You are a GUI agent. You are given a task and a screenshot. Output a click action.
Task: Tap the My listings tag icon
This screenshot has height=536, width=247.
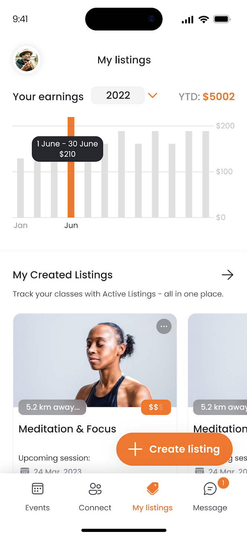(x=153, y=489)
